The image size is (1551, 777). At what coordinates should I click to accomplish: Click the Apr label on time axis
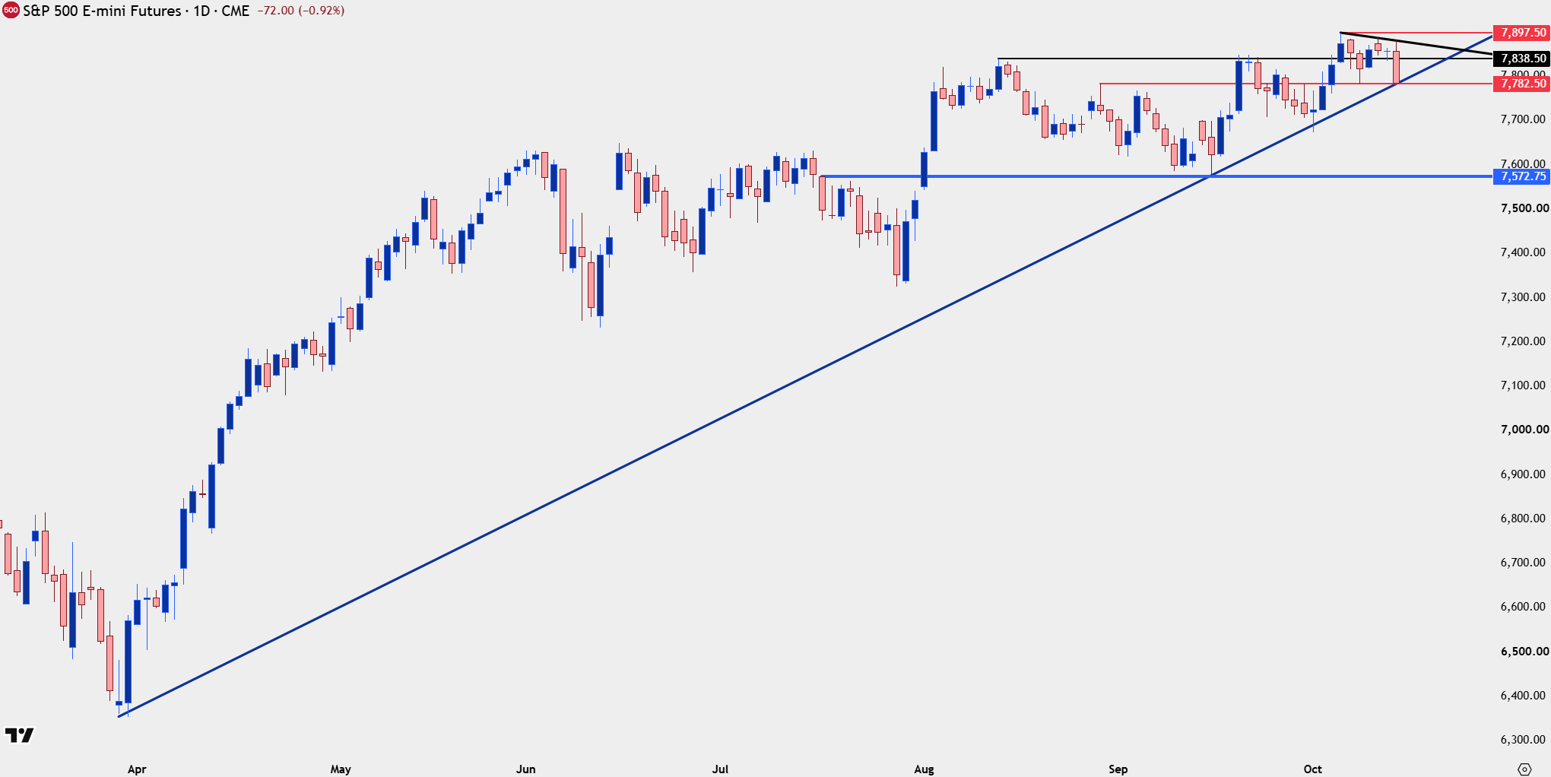point(137,769)
